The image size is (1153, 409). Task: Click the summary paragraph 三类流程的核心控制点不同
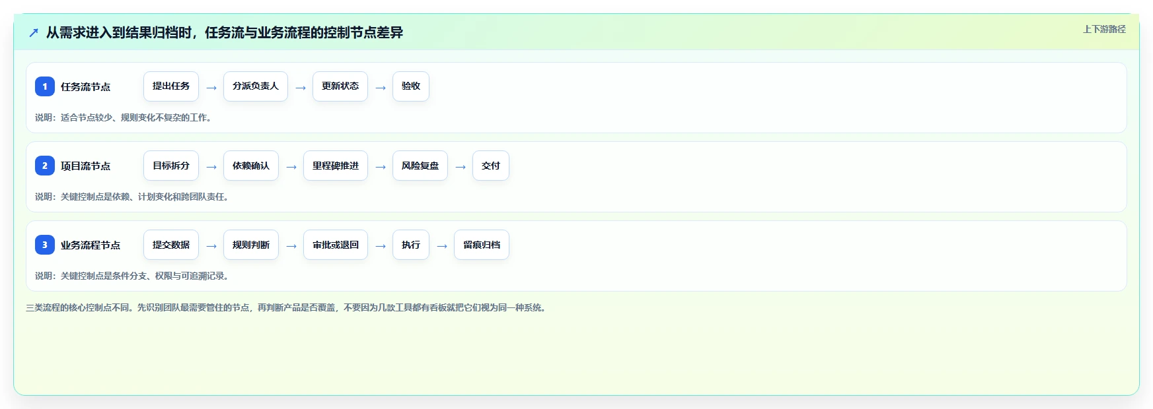click(287, 307)
